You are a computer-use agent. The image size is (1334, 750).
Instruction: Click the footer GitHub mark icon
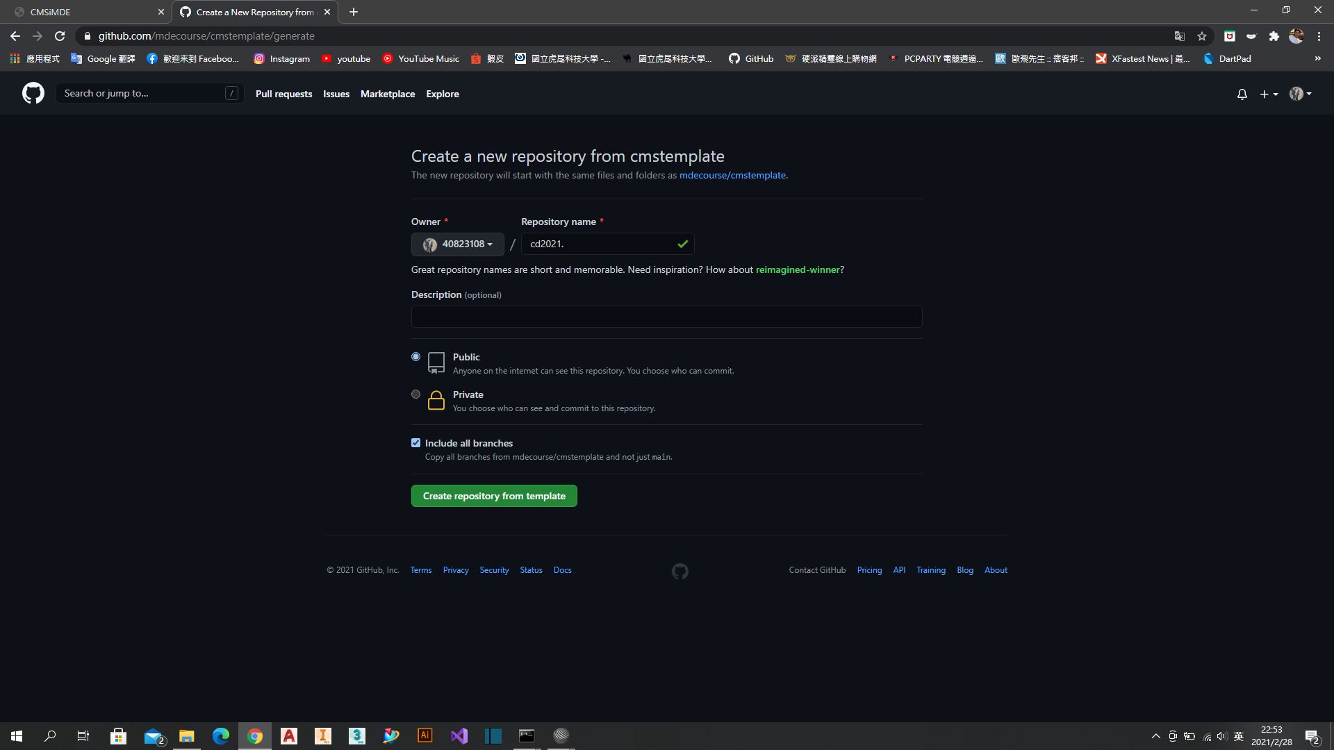(680, 572)
